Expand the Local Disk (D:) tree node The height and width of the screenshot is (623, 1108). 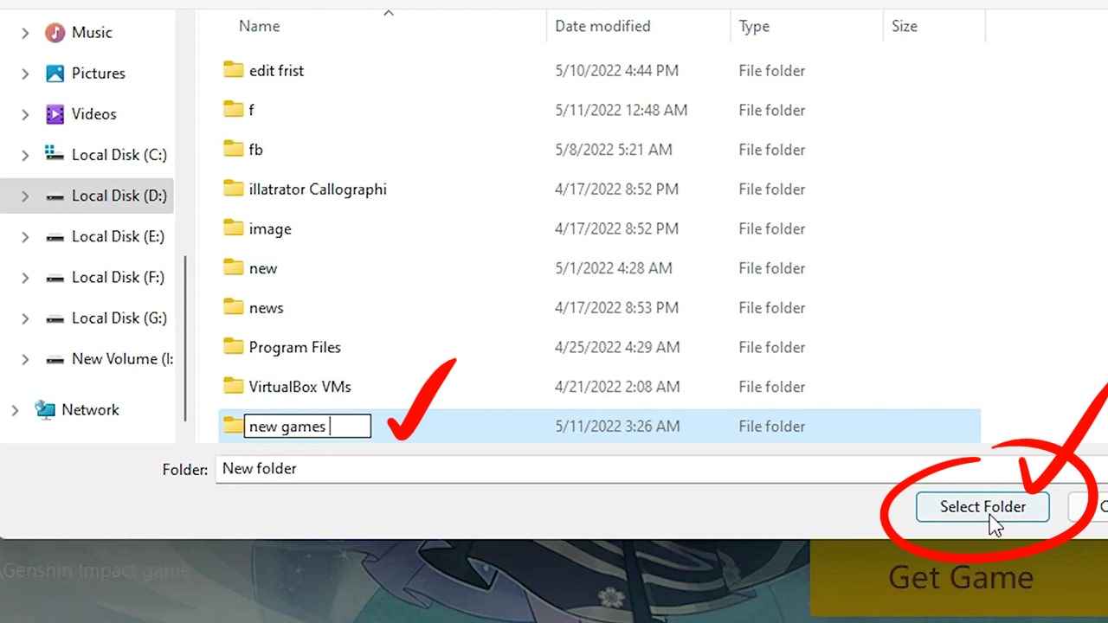coord(25,196)
